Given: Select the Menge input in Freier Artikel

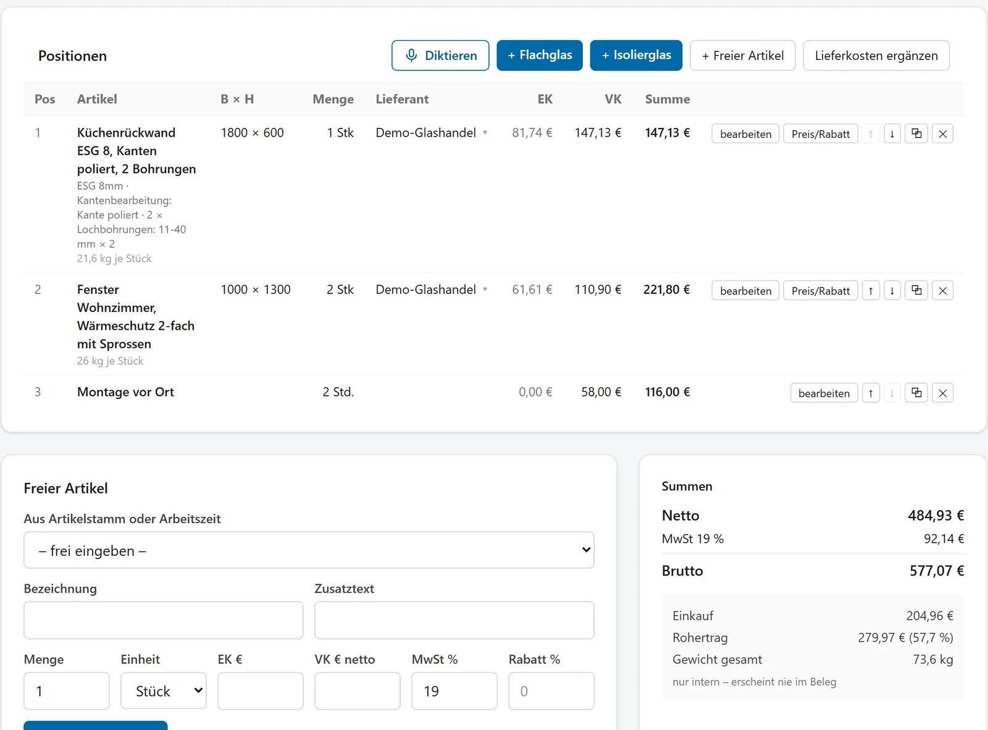Looking at the screenshot, I should coord(67,691).
